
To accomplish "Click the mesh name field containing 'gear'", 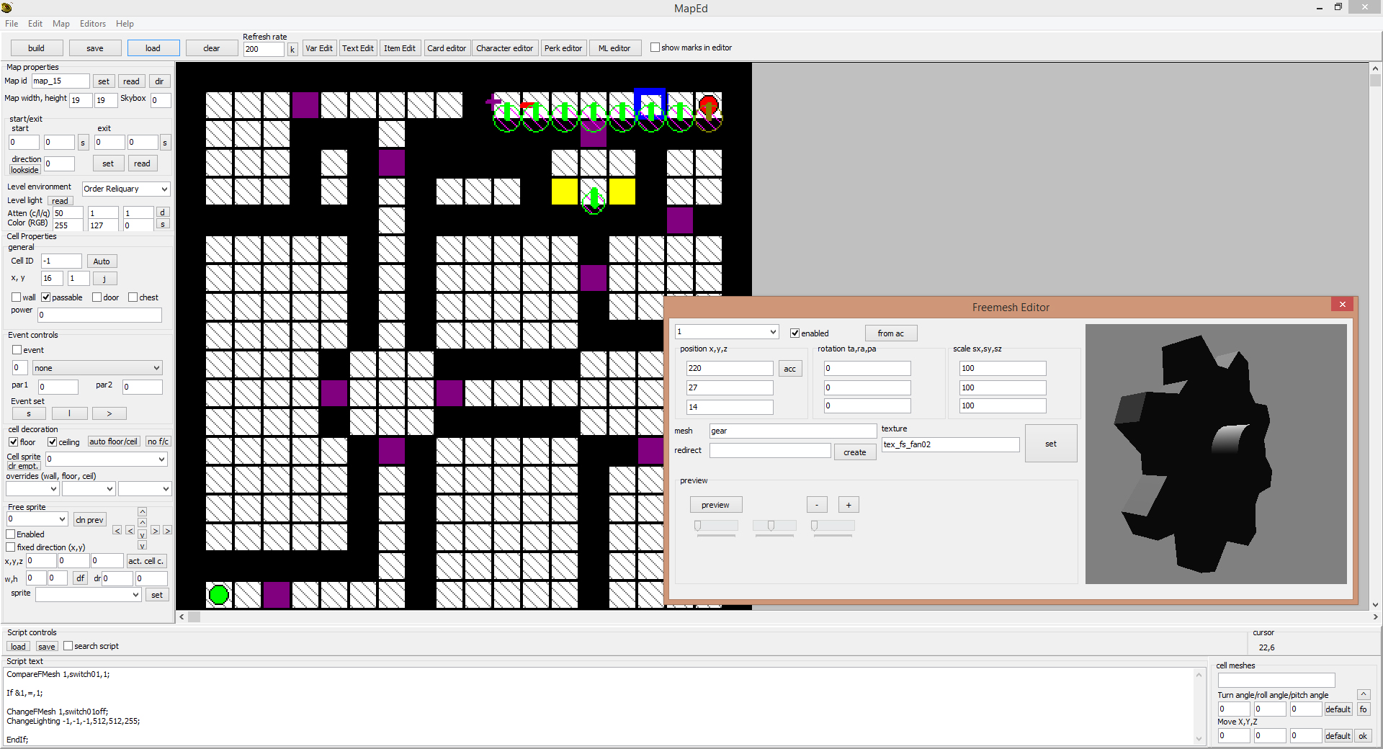I will [x=793, y=431].
